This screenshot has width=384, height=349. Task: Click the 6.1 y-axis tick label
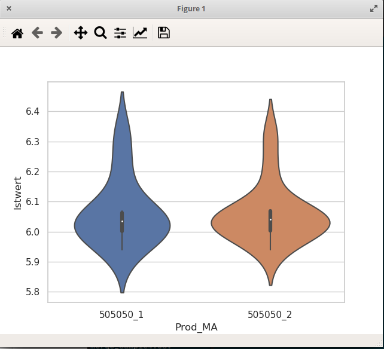[x=32, y=202]
